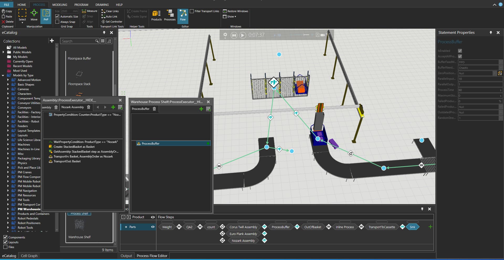Switch to the MODELING ribbon tab
Screen dimensions: 504x260
pyautogui.click(x=60, y=5)
